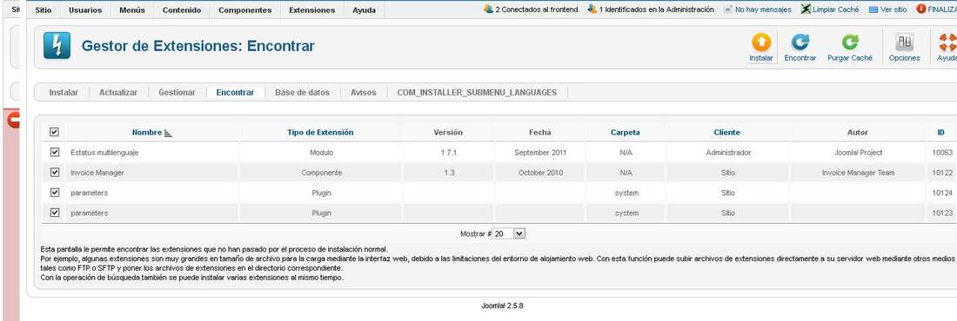Click the Ver sitio monitor icon

click(873, 10)
